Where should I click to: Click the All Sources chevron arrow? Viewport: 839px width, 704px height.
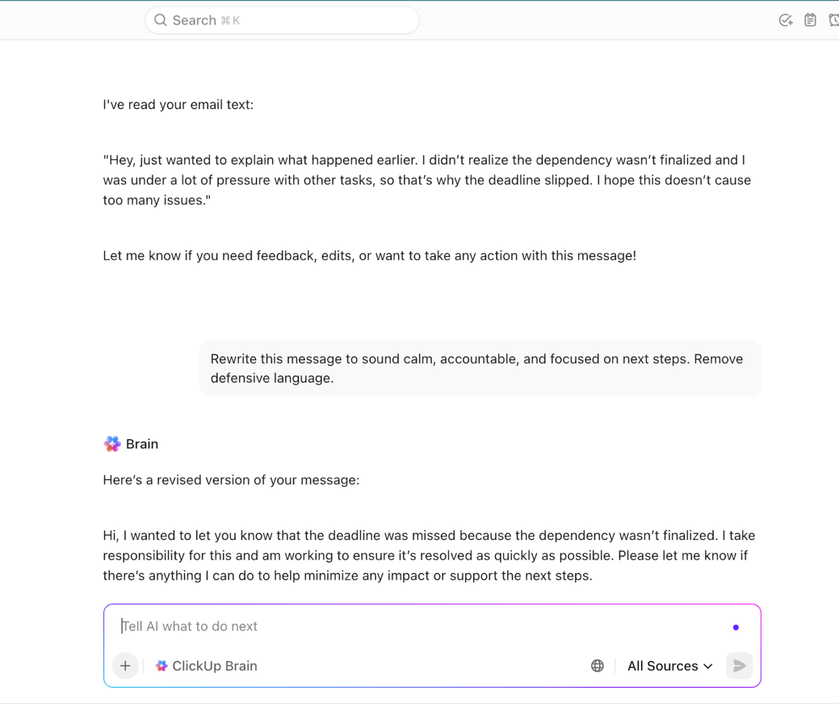click(708, 666)
